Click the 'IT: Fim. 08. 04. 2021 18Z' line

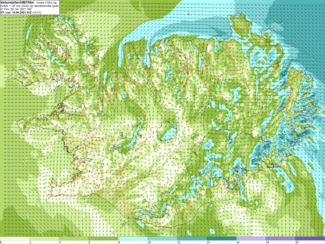16,9
